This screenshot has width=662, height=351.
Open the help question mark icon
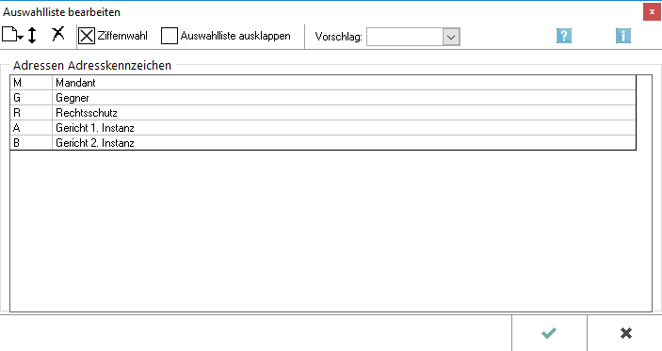(x=564, y=36)
